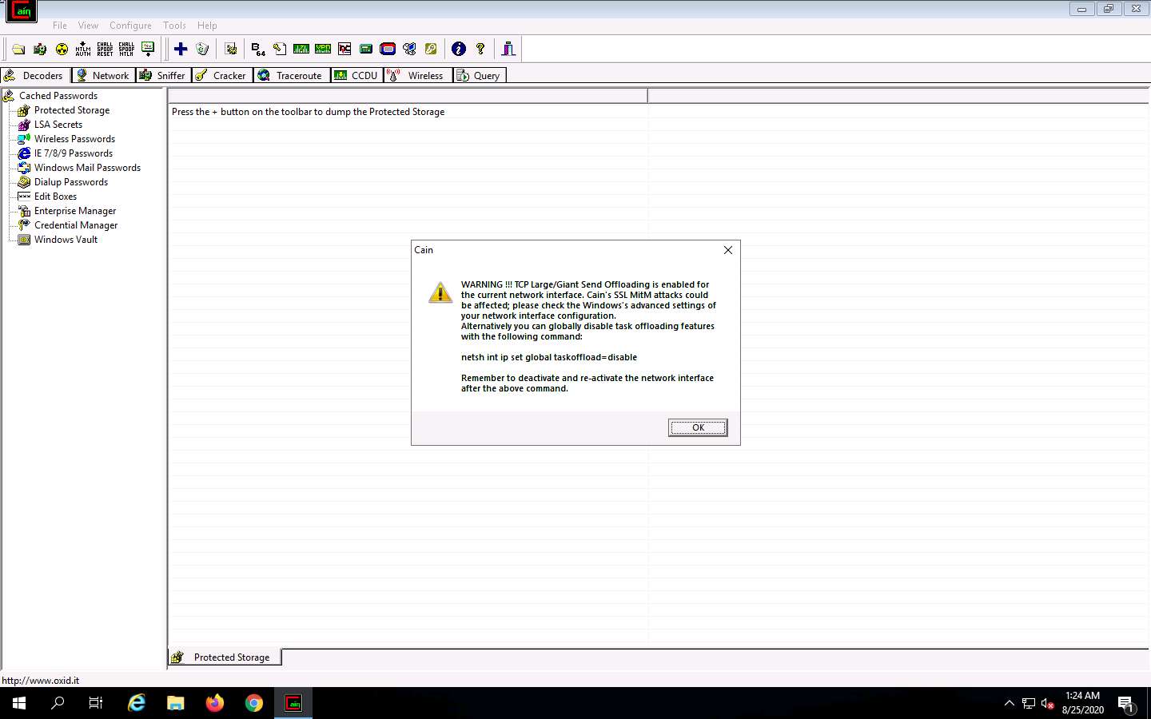Click the Open folder toolbar icon
Viewport: 1151px width, 719px height.
18,49
